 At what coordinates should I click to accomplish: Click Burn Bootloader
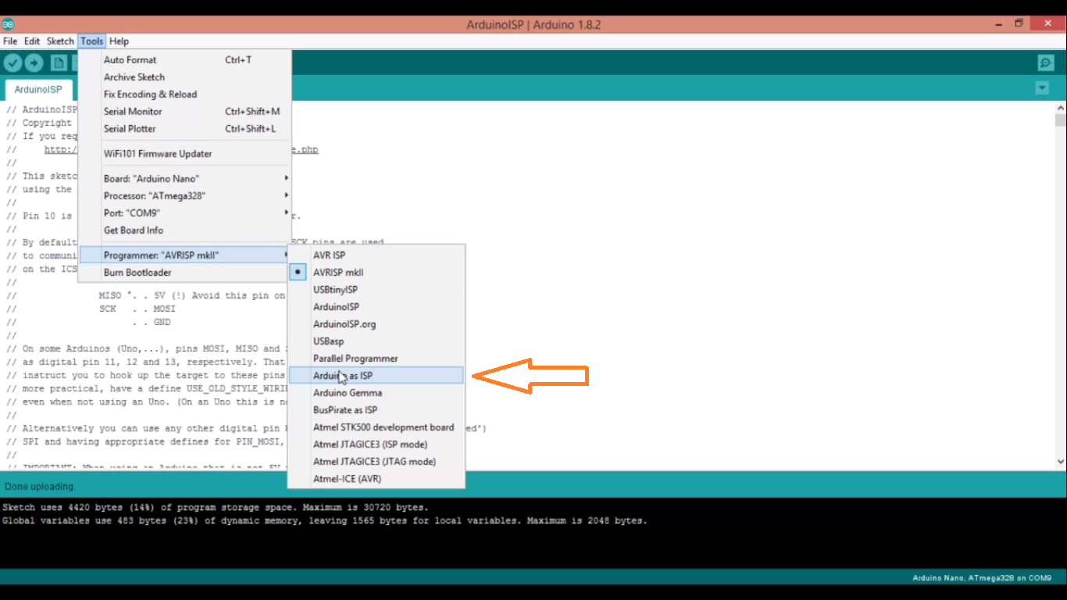pyautogui.click(x=137, y=272)
